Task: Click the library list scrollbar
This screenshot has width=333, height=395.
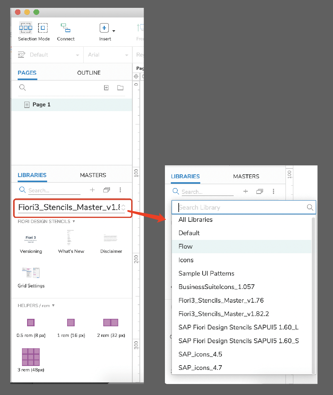Action: pyautogui.click(x=313, y=296)
